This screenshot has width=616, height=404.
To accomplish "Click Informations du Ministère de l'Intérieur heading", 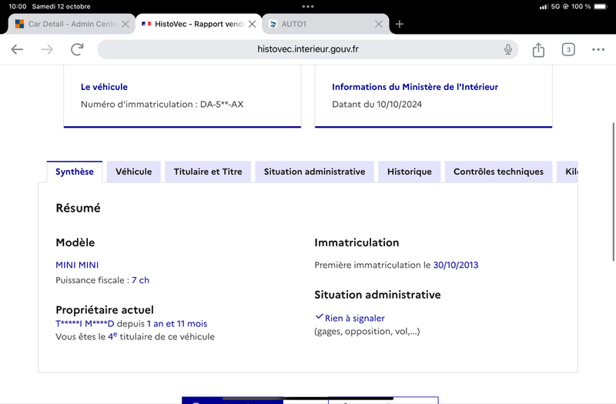I will [415, 87].
